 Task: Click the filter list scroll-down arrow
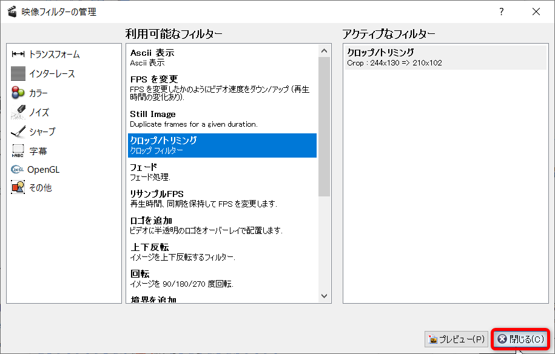[324, 296]
